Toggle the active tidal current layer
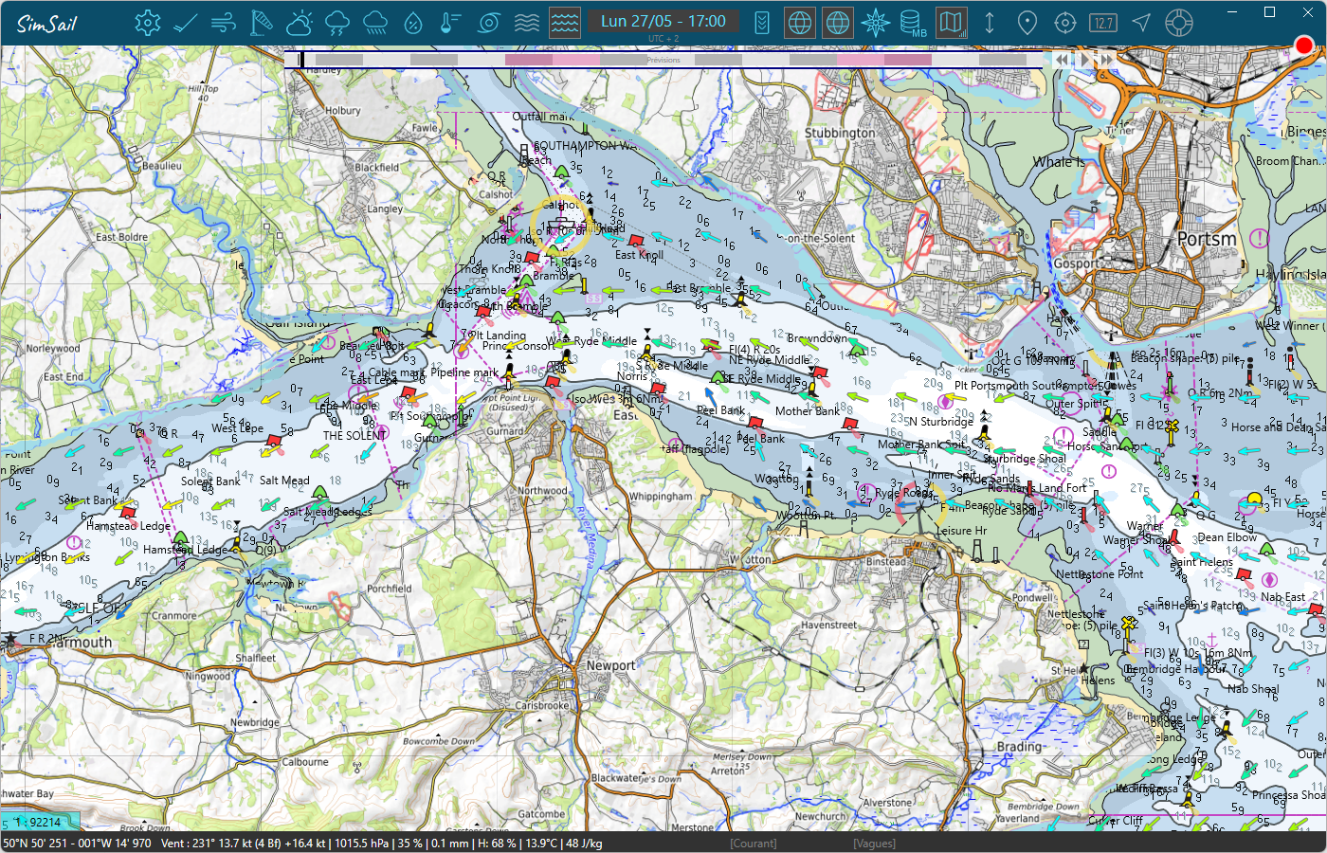This screenshot has width=1327, height=853. [565, 23]
